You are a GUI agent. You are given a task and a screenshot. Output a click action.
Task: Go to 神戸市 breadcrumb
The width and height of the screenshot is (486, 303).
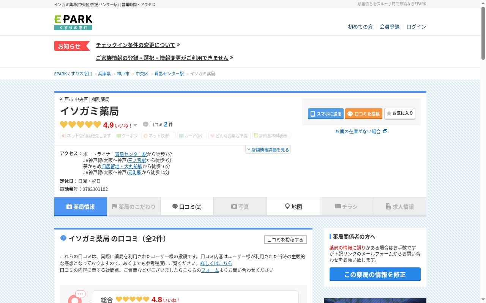click(x=123, y=74)
